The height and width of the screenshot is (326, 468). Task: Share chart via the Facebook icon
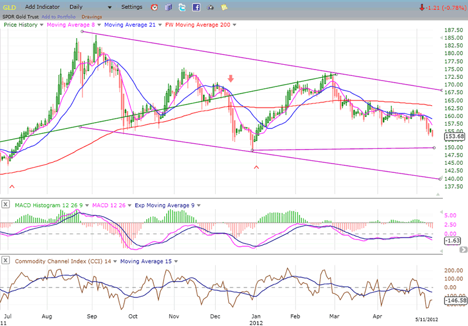tap(197, 8)
